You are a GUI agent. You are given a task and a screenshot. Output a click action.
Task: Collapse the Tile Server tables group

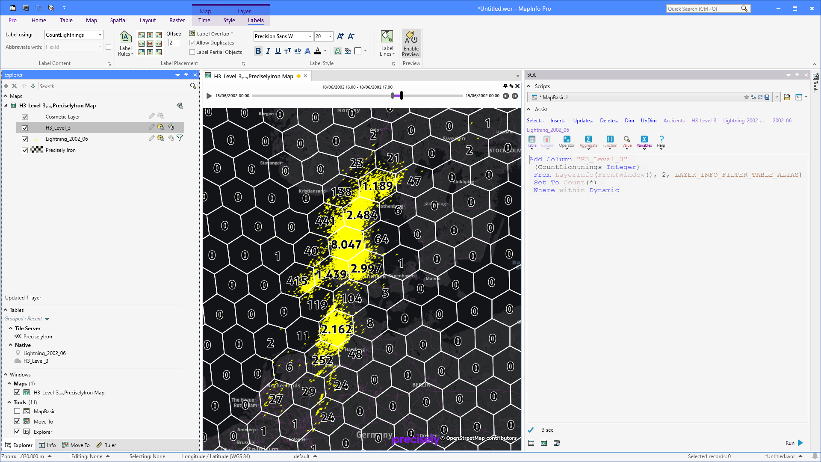click(x=10, y=328)
